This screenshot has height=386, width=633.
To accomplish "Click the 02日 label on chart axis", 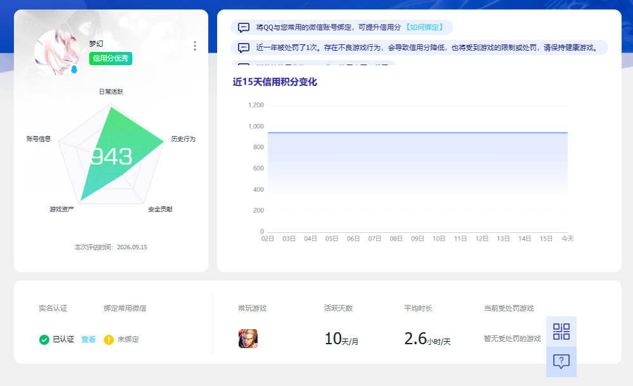I will (268, 239).
